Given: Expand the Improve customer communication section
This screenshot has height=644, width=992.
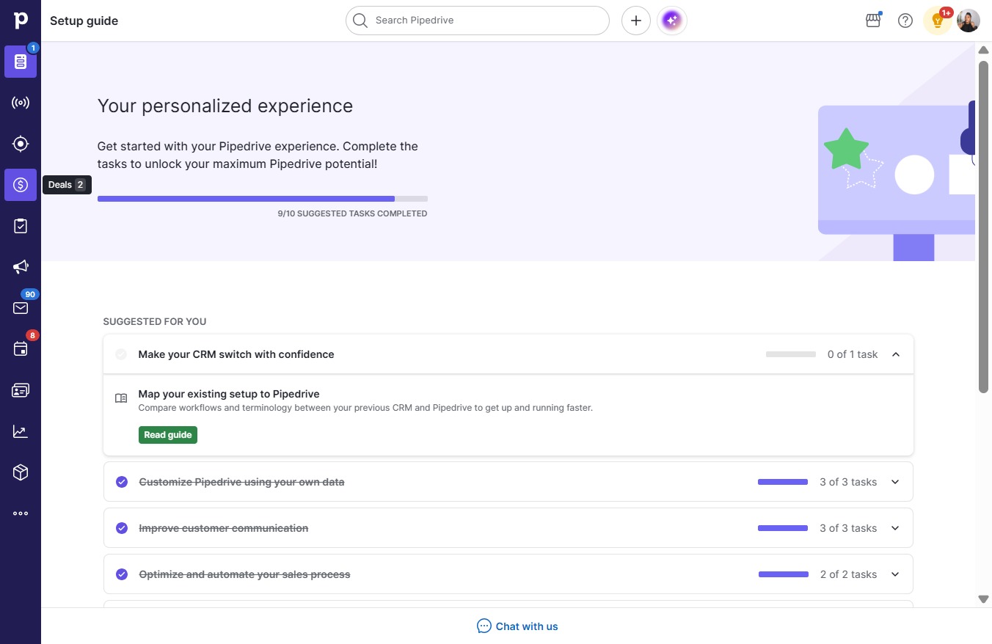Looking at the screenshot, I should click(x=895, y=528).
